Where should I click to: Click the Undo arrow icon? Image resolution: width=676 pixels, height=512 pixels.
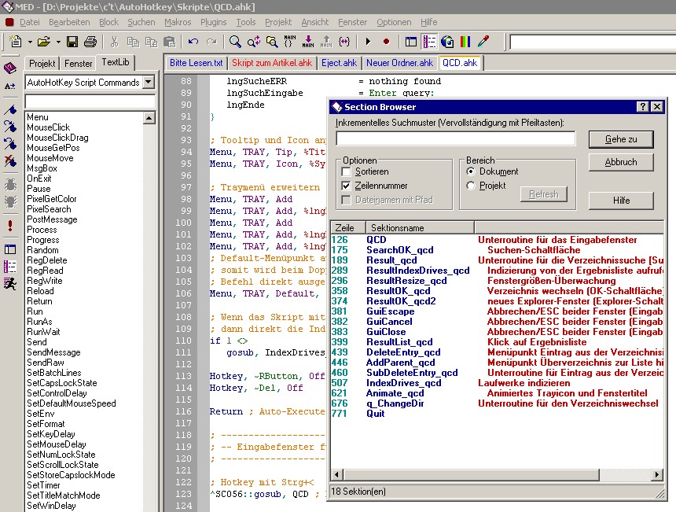(x=193, y=42)
